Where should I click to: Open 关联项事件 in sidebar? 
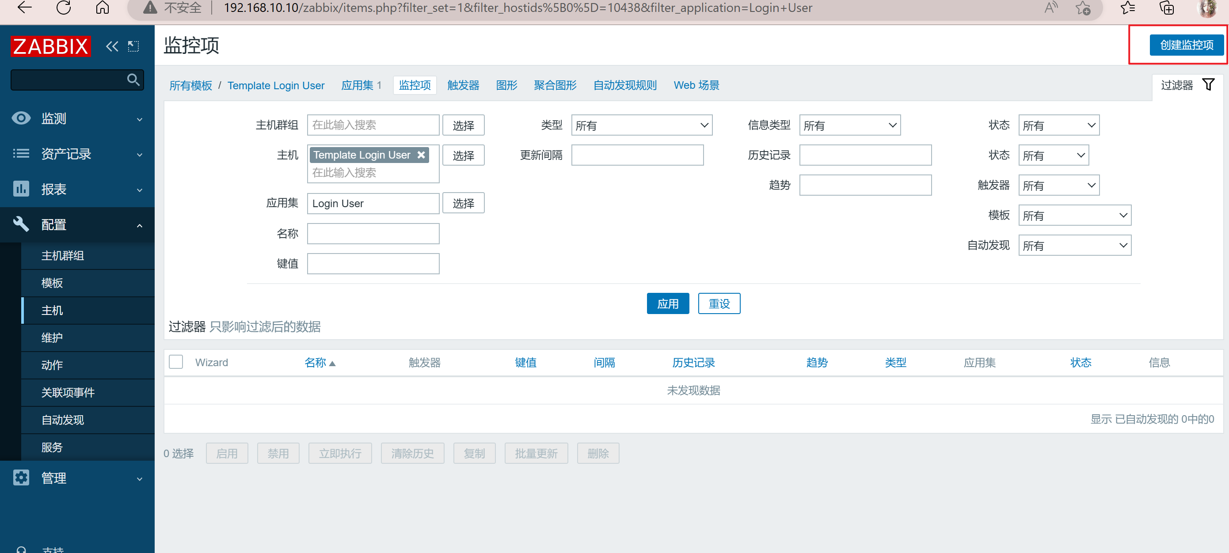[x=88, y=392]
